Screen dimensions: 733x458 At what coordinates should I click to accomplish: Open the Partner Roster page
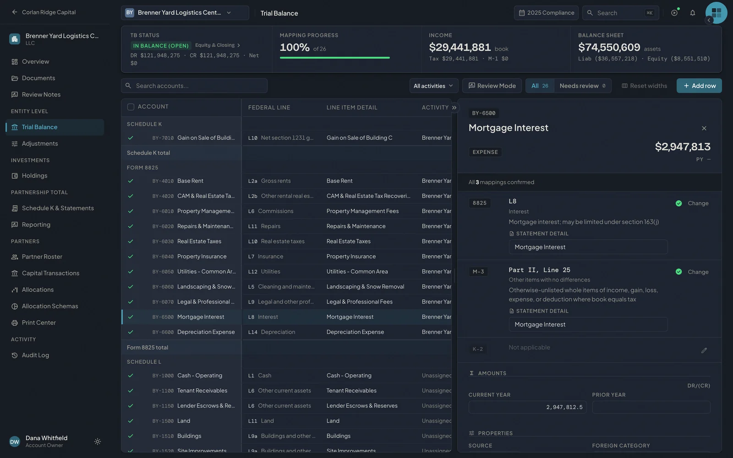pyautogui.click(x=55, y=256)
